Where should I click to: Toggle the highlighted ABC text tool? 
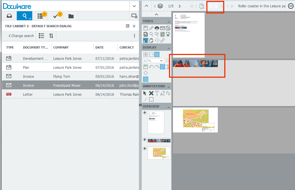click(x=145, y=40)
